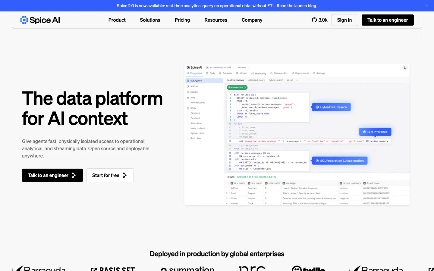Click the negative review_summary cell
This screenshot has width=434, height=271.
coord(344,198)
